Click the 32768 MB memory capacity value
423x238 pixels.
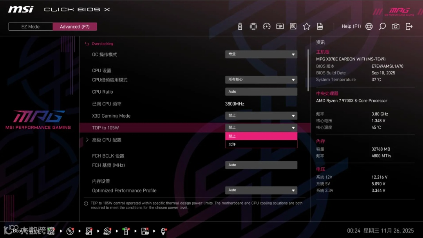(381, 149)
